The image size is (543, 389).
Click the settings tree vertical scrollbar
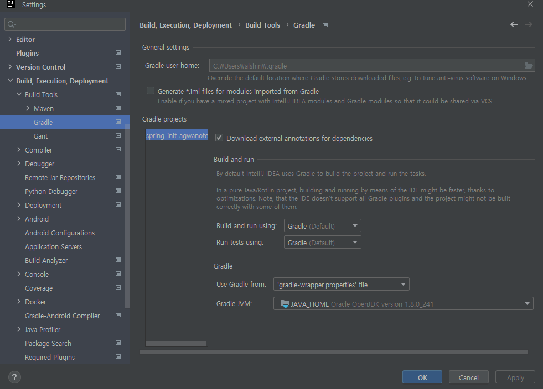coord(127,216)
